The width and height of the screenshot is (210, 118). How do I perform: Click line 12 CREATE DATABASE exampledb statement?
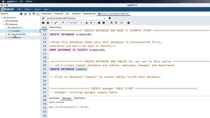(71, 34)
